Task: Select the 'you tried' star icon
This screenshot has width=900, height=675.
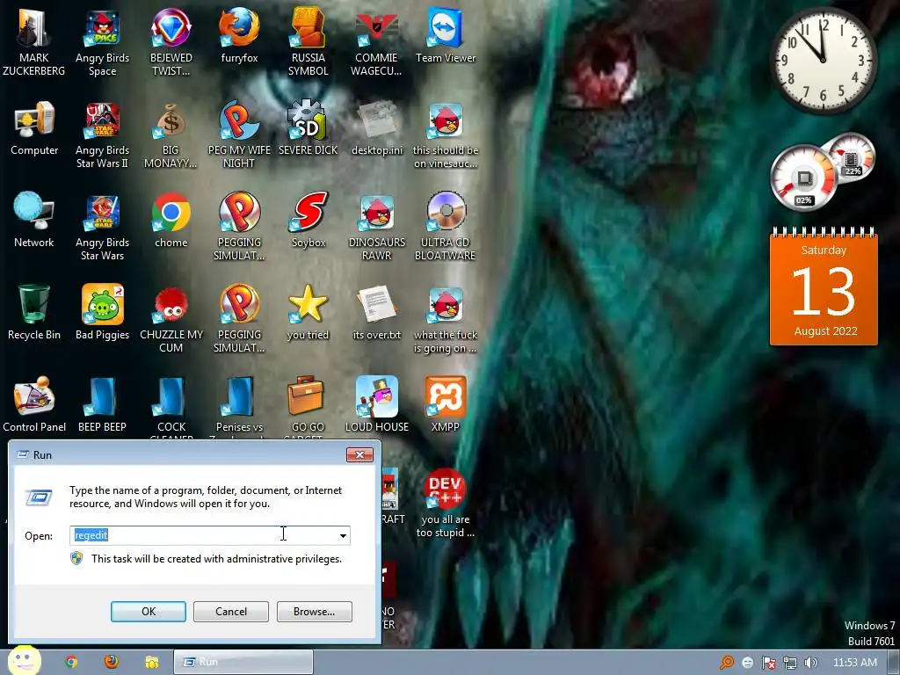Action: pyautogui.click(x=308, y=313)
